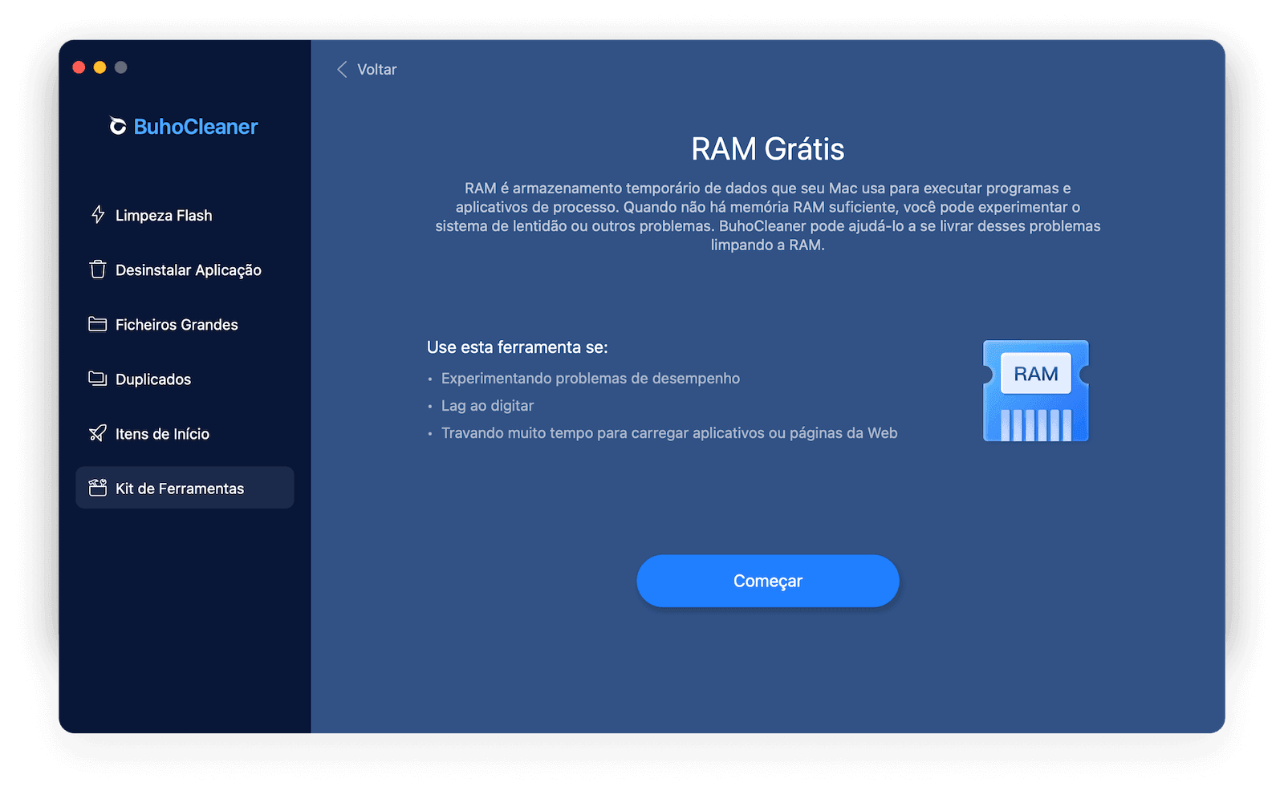Open the Itens de Início section
1284x811 pixels.
pyautogui.click(x=165, y=433)
